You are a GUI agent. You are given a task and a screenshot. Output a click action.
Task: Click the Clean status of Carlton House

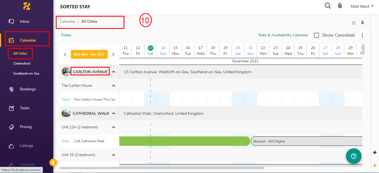[x=66, y=100]
